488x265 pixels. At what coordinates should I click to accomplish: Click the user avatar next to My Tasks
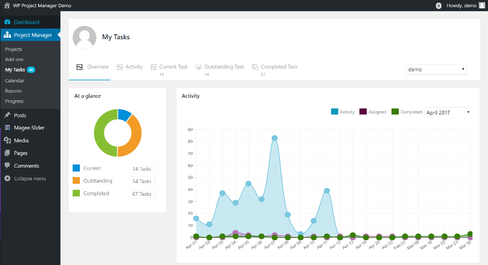point(84,38)
